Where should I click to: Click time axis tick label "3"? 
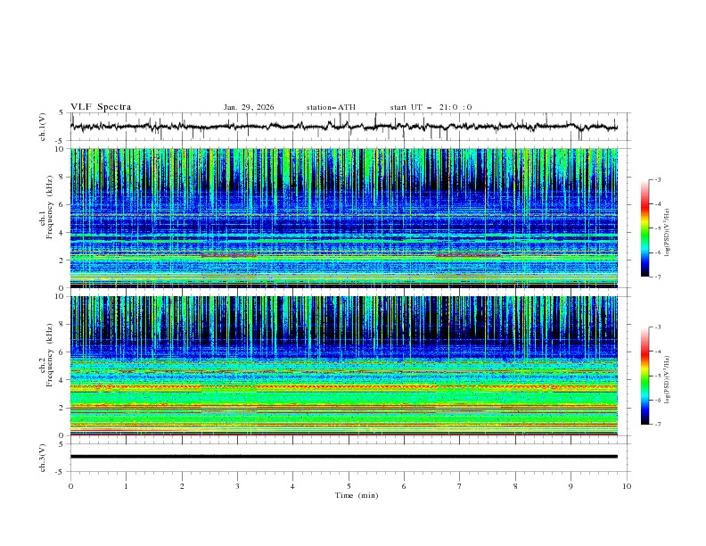237,486
